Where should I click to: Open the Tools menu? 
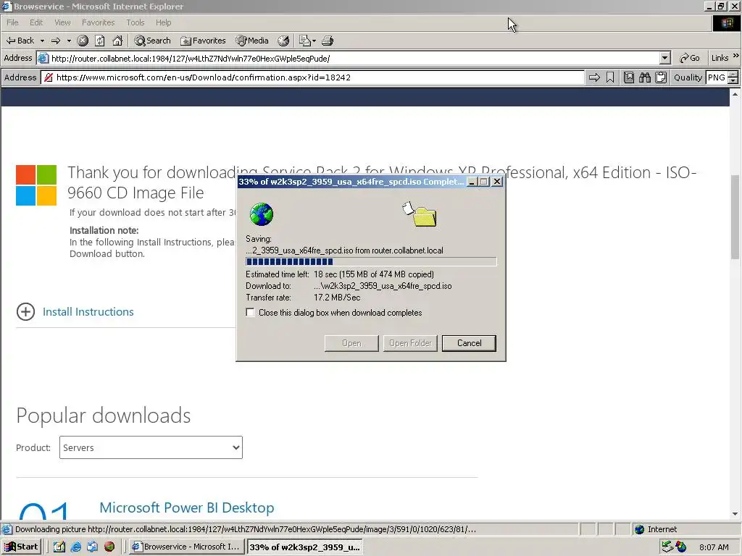click(135, 22)
